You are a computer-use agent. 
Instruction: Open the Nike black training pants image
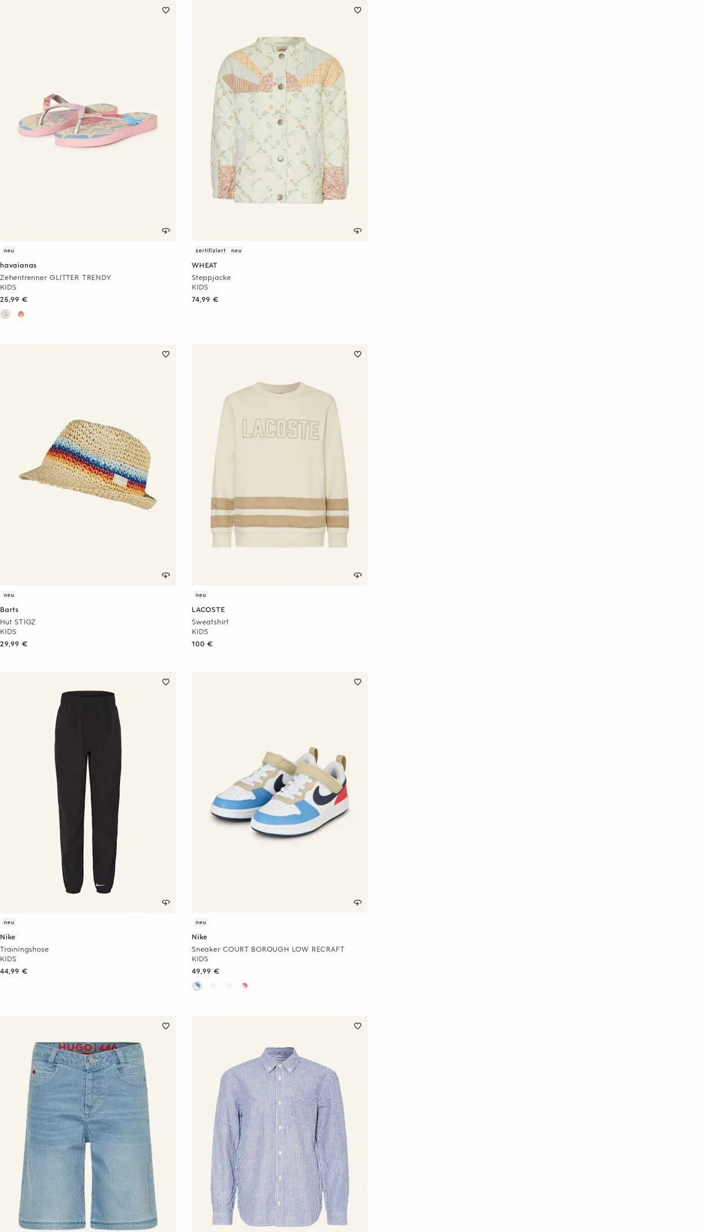88,792
